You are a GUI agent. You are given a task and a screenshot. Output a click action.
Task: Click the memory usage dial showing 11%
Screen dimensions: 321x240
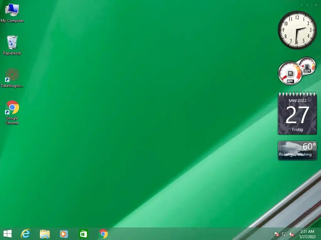click(x=307, y=66)
